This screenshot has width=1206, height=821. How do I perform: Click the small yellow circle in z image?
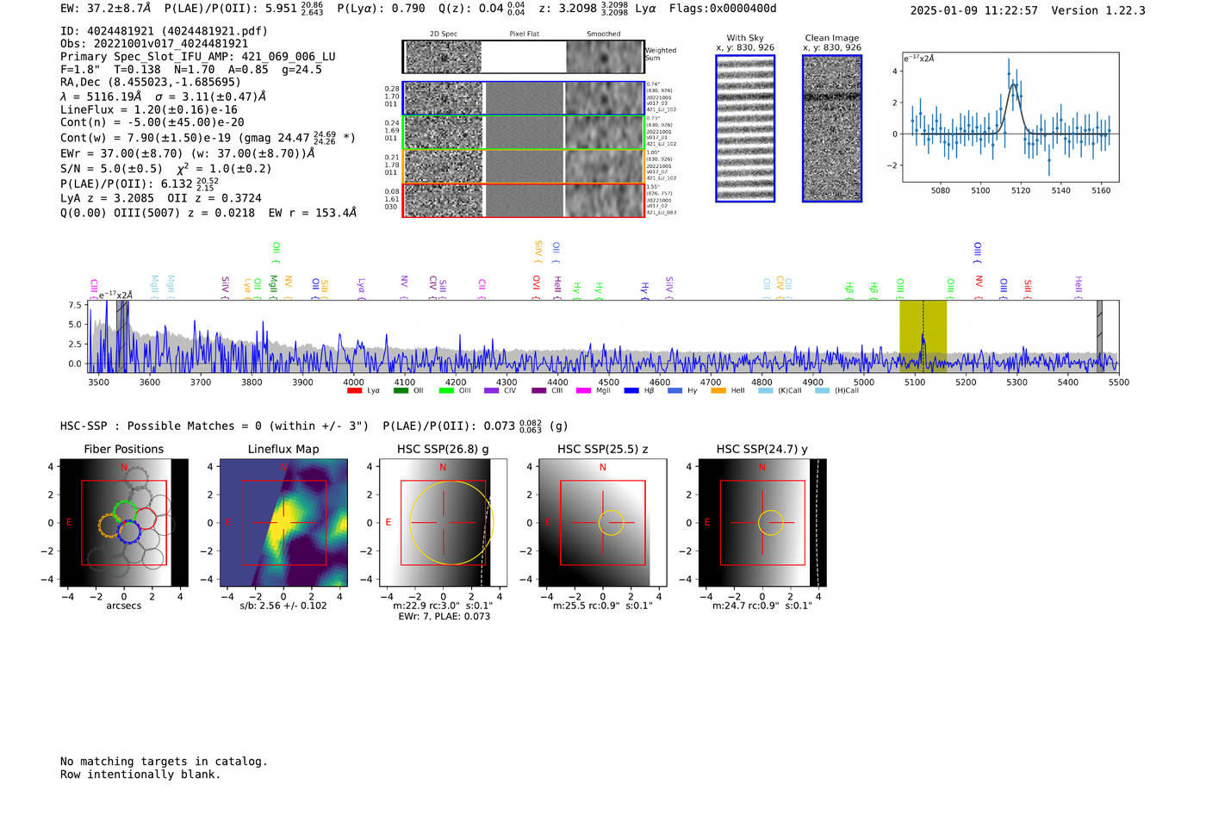point(611,523)
